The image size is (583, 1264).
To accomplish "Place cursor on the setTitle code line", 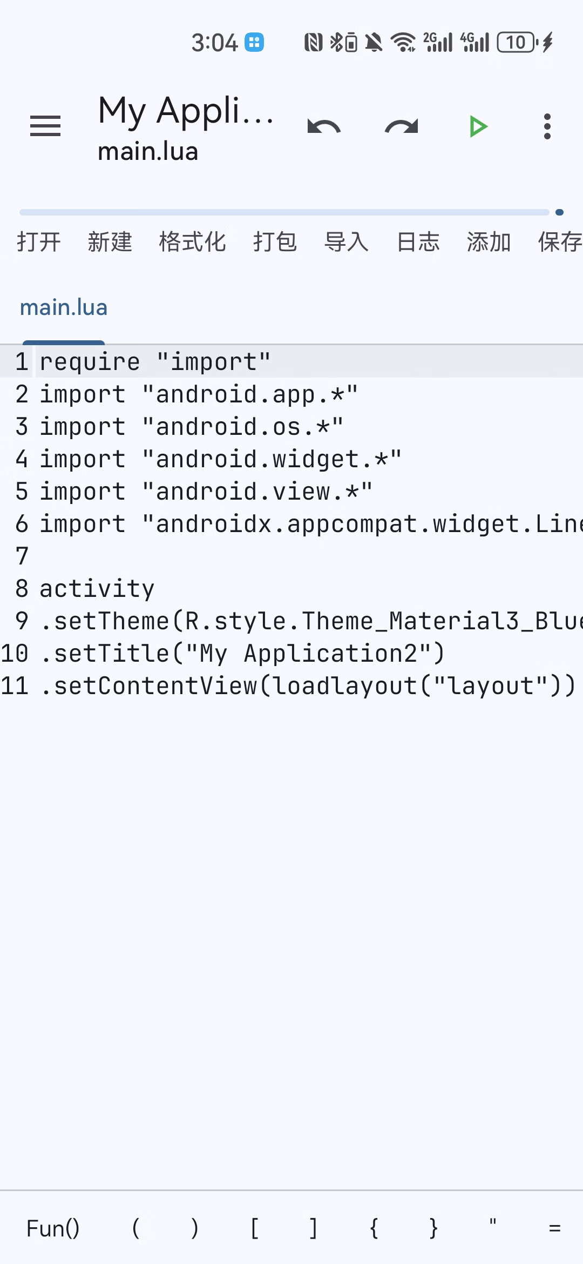I will coord(243,654).
